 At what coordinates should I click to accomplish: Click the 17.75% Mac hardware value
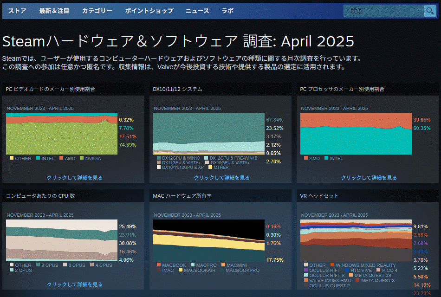point(274,260)
